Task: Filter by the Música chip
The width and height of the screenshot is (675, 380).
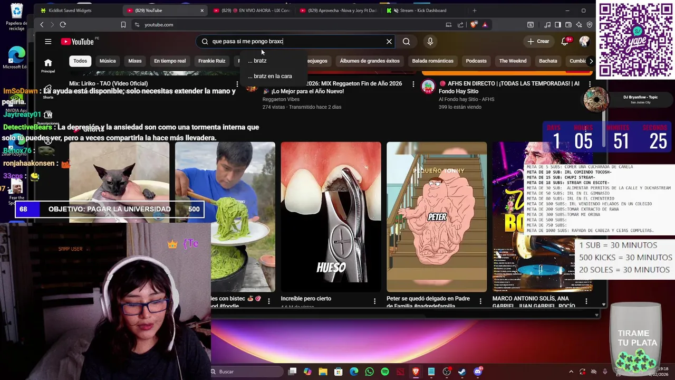Action: (x=108, y=61)
